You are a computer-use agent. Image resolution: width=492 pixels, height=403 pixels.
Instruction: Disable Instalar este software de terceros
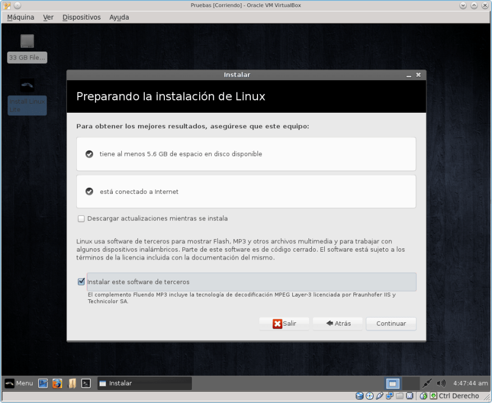point(81,281)
